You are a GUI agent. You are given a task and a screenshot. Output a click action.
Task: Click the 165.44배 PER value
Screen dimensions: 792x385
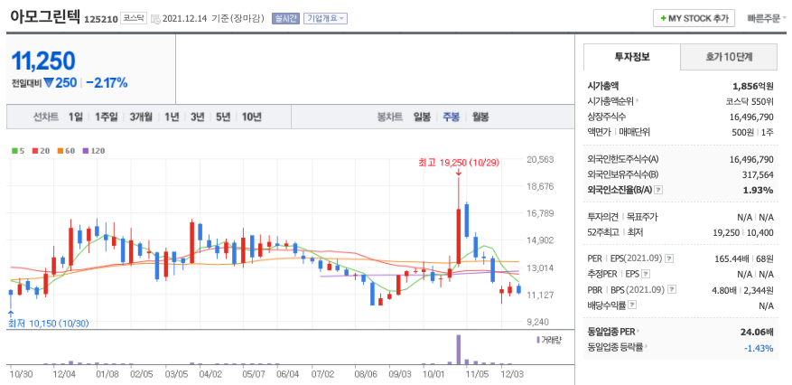click(x=731, y=258)
